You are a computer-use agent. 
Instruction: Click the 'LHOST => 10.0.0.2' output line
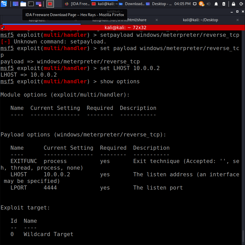click(x=29, y=75)
